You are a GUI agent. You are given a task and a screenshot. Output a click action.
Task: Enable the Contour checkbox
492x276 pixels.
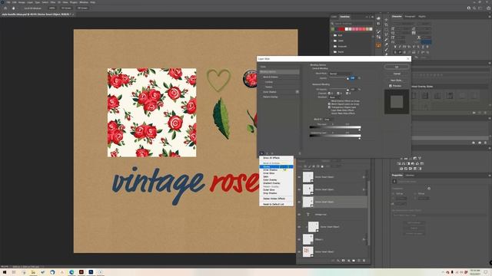point(264,82)
